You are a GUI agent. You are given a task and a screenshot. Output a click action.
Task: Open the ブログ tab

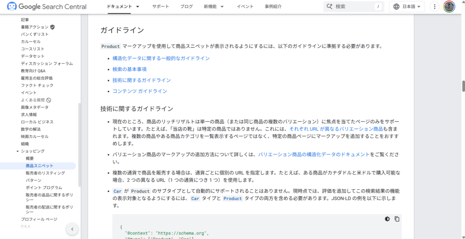pyautogui.click(x=186, y=6)
